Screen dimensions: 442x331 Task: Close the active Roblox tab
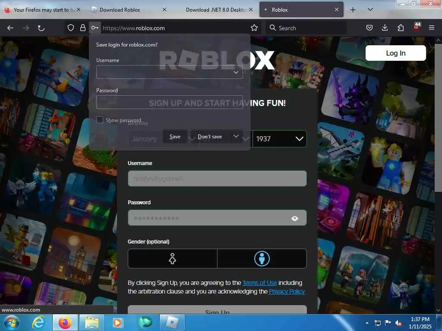click(x=337, y=10)
